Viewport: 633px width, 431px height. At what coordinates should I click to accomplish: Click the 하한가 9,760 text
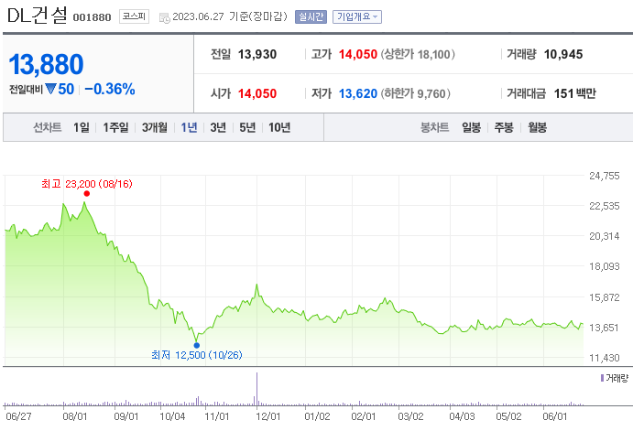click(x=415, y=93)
